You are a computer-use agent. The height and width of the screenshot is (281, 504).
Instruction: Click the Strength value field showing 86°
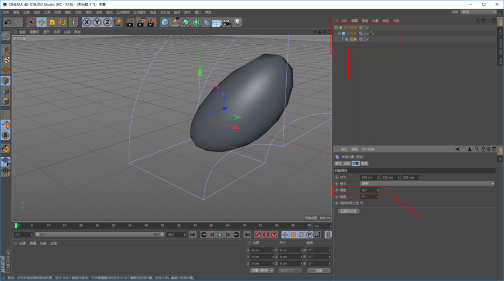point(370,190)
